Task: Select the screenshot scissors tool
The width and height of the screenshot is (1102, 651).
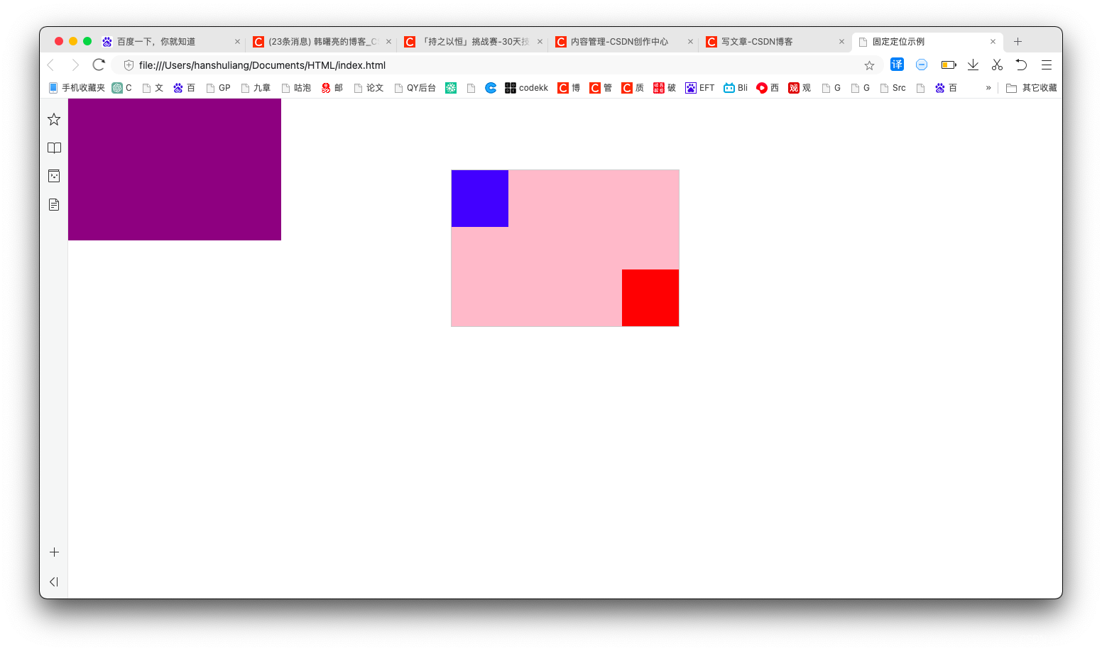Action: [x=997, y=65]
